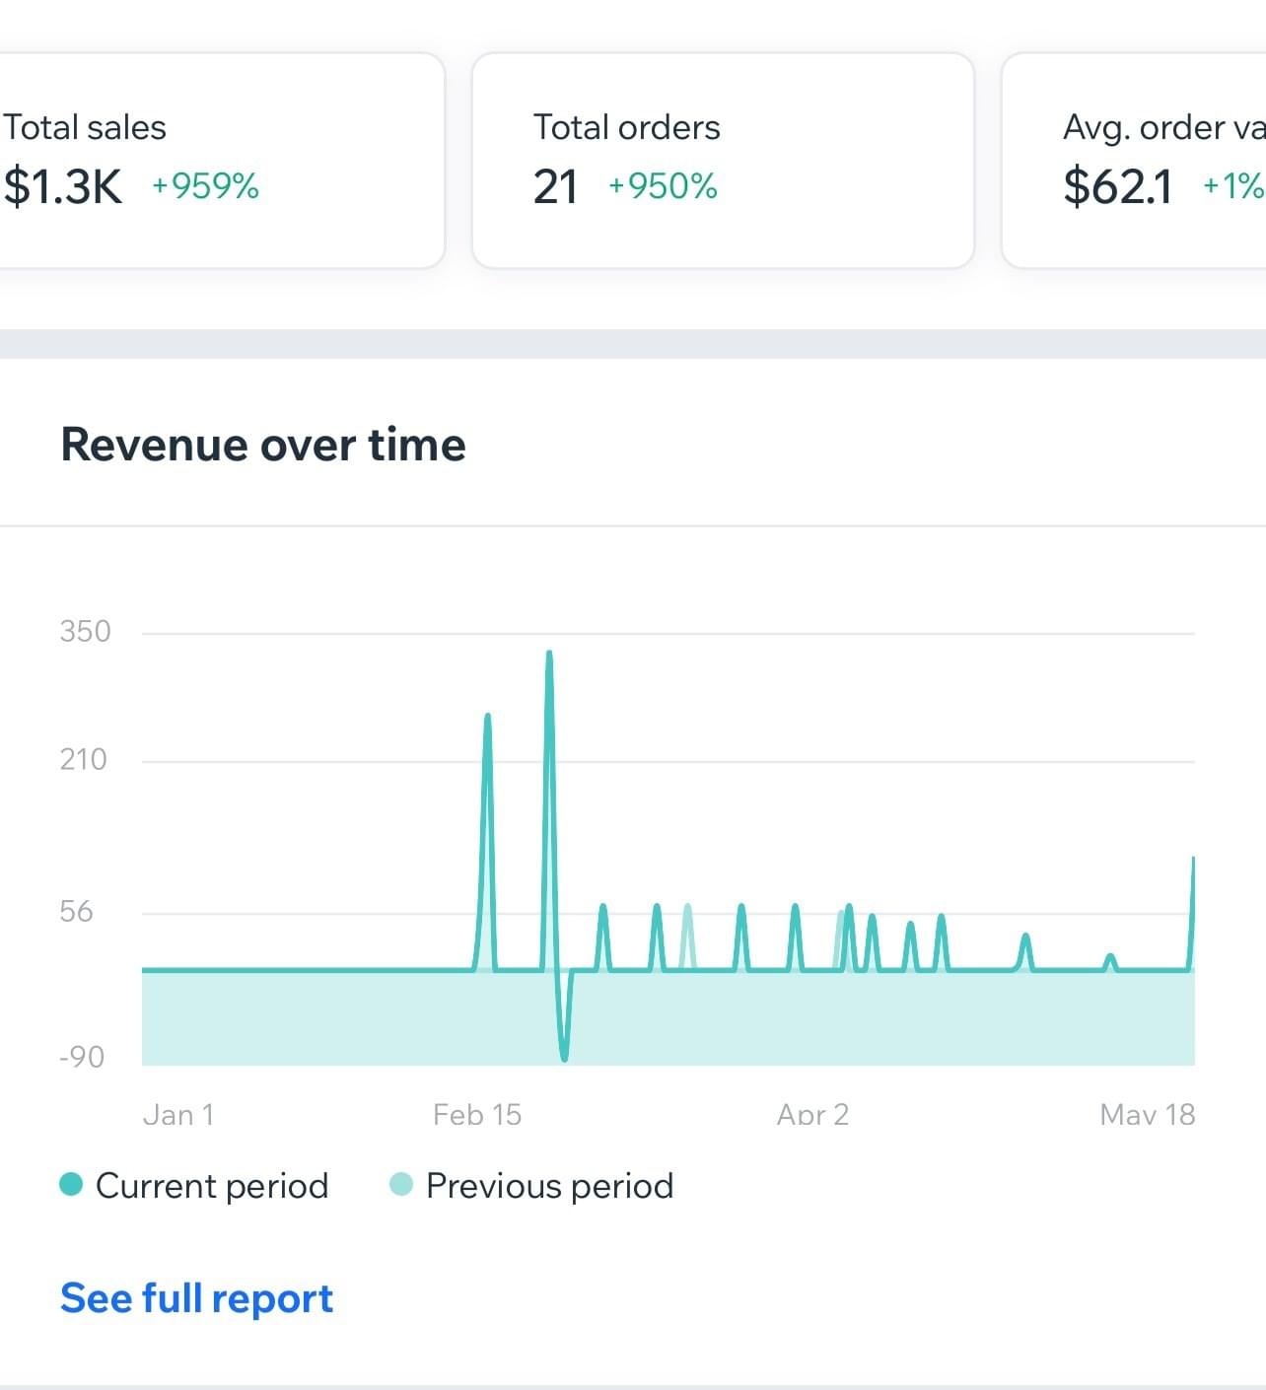Click the Feb 15 x-axis label

[477, 1114]
